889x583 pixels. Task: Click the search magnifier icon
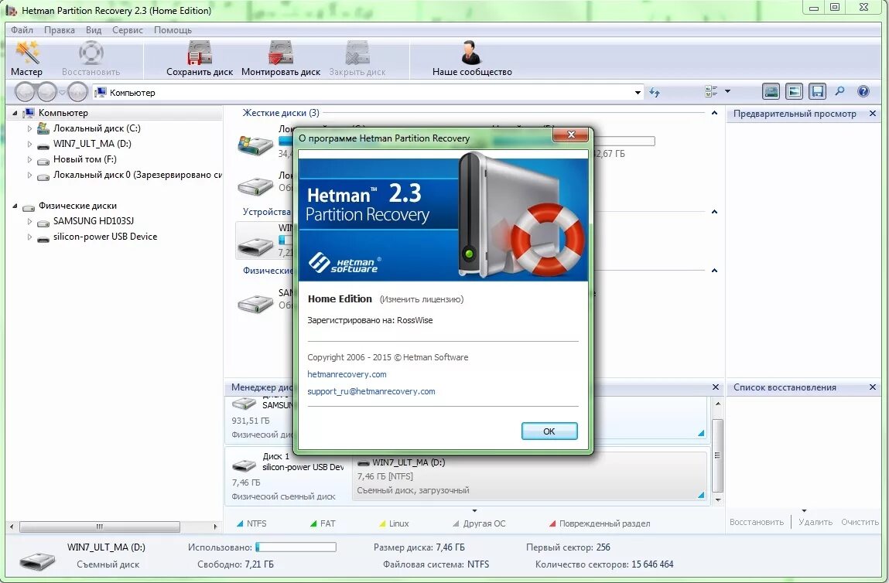point(839,91)
